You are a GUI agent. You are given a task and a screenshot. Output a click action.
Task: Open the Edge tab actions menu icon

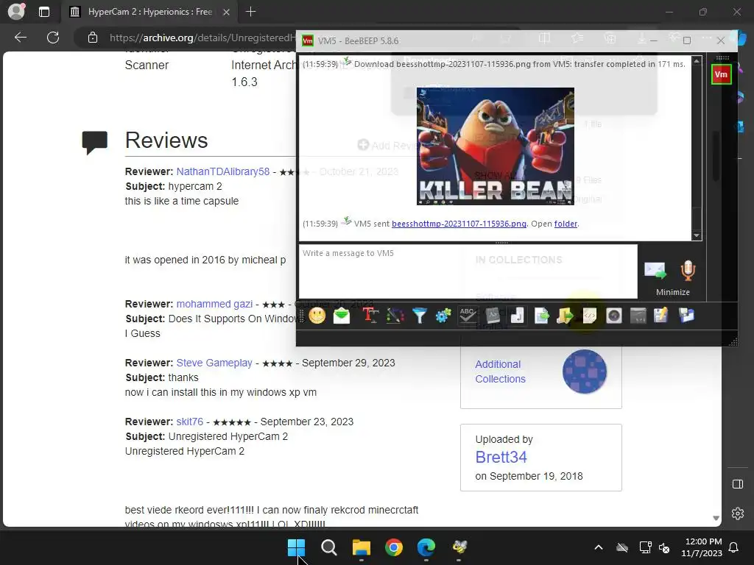[44, 12]
